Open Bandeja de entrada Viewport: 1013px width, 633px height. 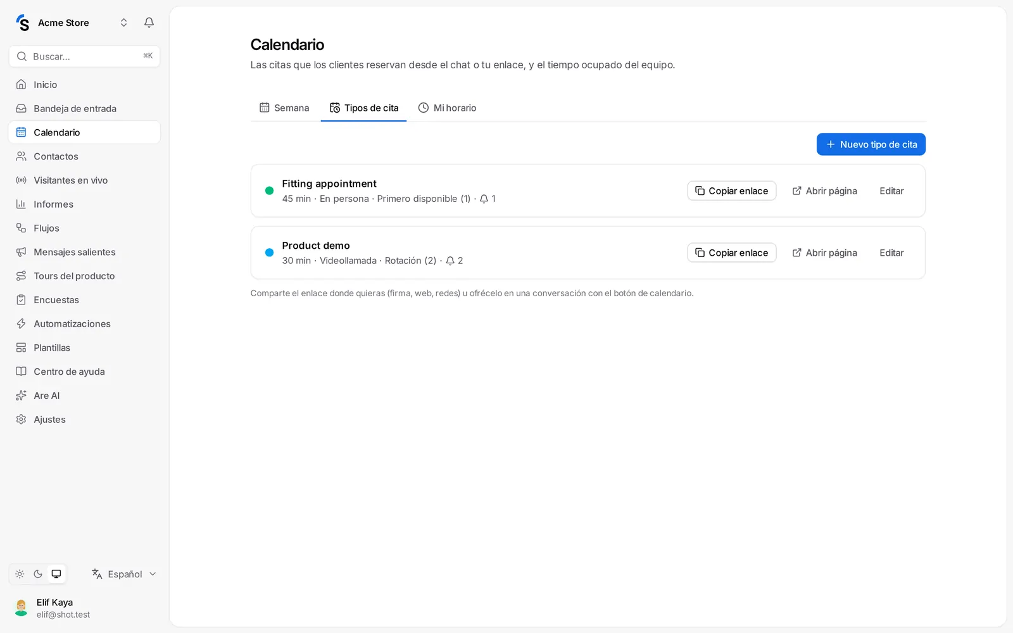click(x=84, y=108)
